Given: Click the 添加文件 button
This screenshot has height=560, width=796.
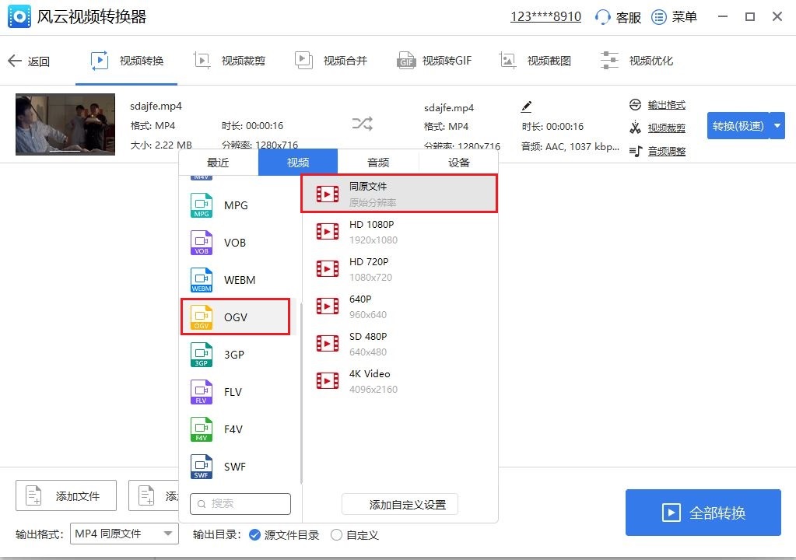Looking at the screenshot, I should [x=66, y=495].
